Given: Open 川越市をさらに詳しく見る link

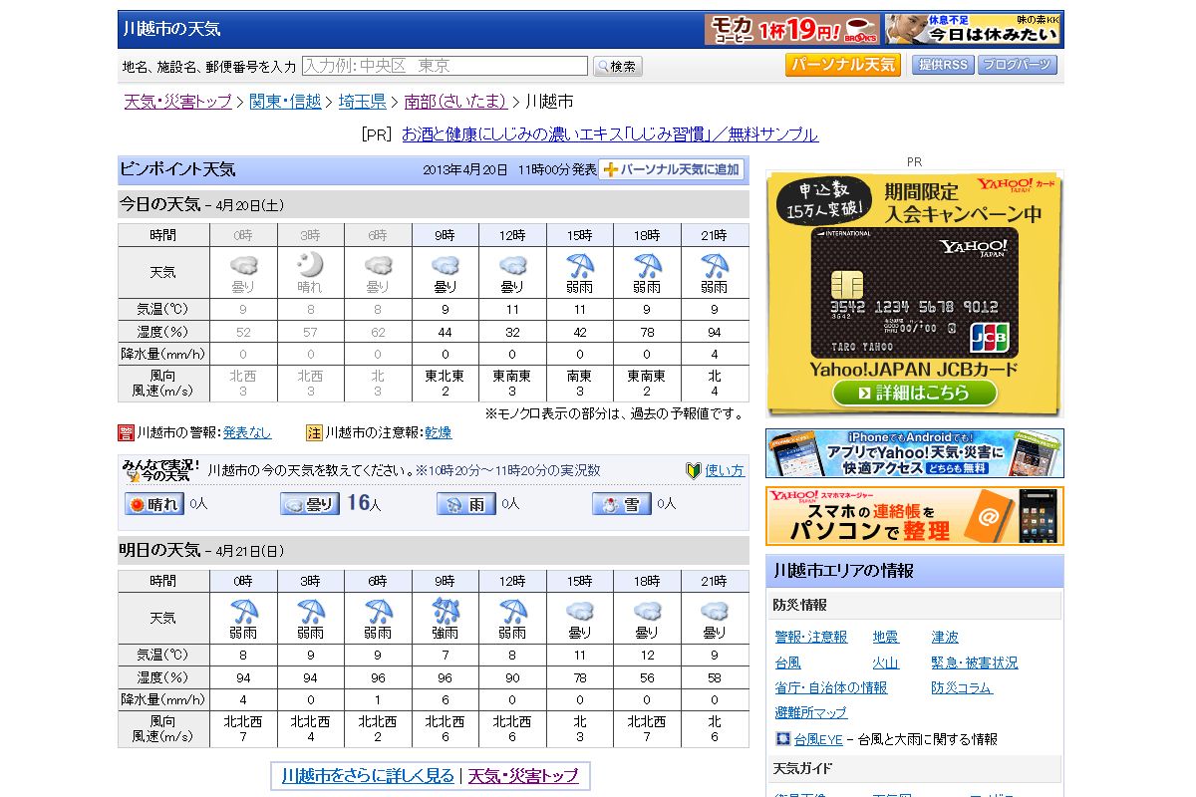Looking at the screenshot, I should [x=368, y=775].
